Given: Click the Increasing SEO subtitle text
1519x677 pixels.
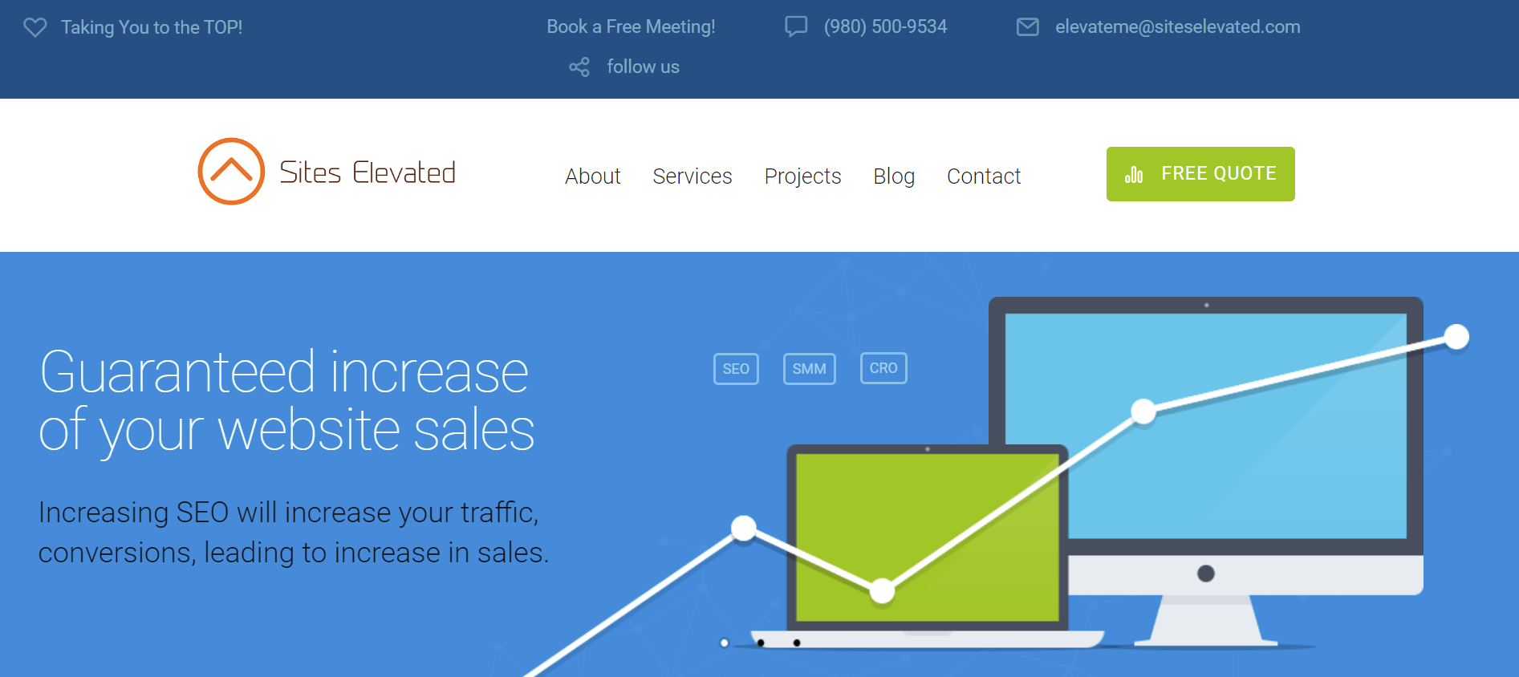Looking at the screenshot, I should (294, 533).
